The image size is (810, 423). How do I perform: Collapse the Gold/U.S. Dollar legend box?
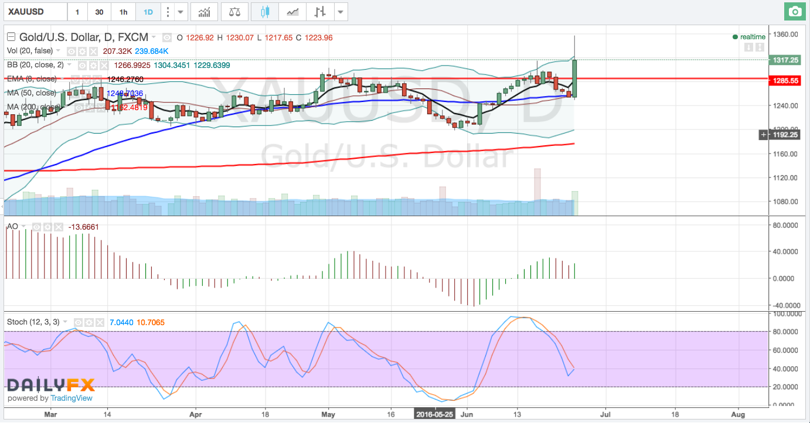11,37
